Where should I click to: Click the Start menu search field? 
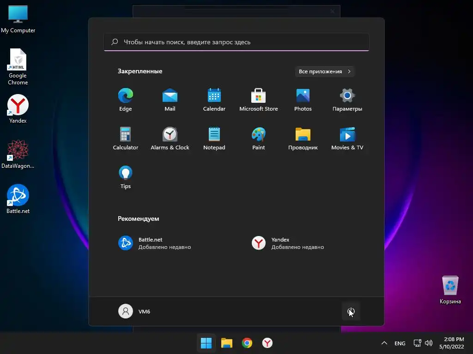(236, 42)
